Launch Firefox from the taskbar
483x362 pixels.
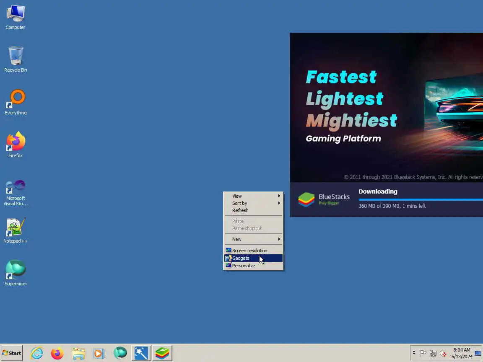tap(57, 353)
